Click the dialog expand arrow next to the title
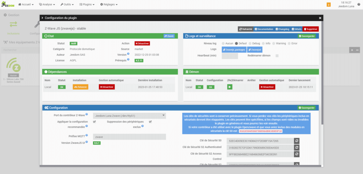 point(43,18)
